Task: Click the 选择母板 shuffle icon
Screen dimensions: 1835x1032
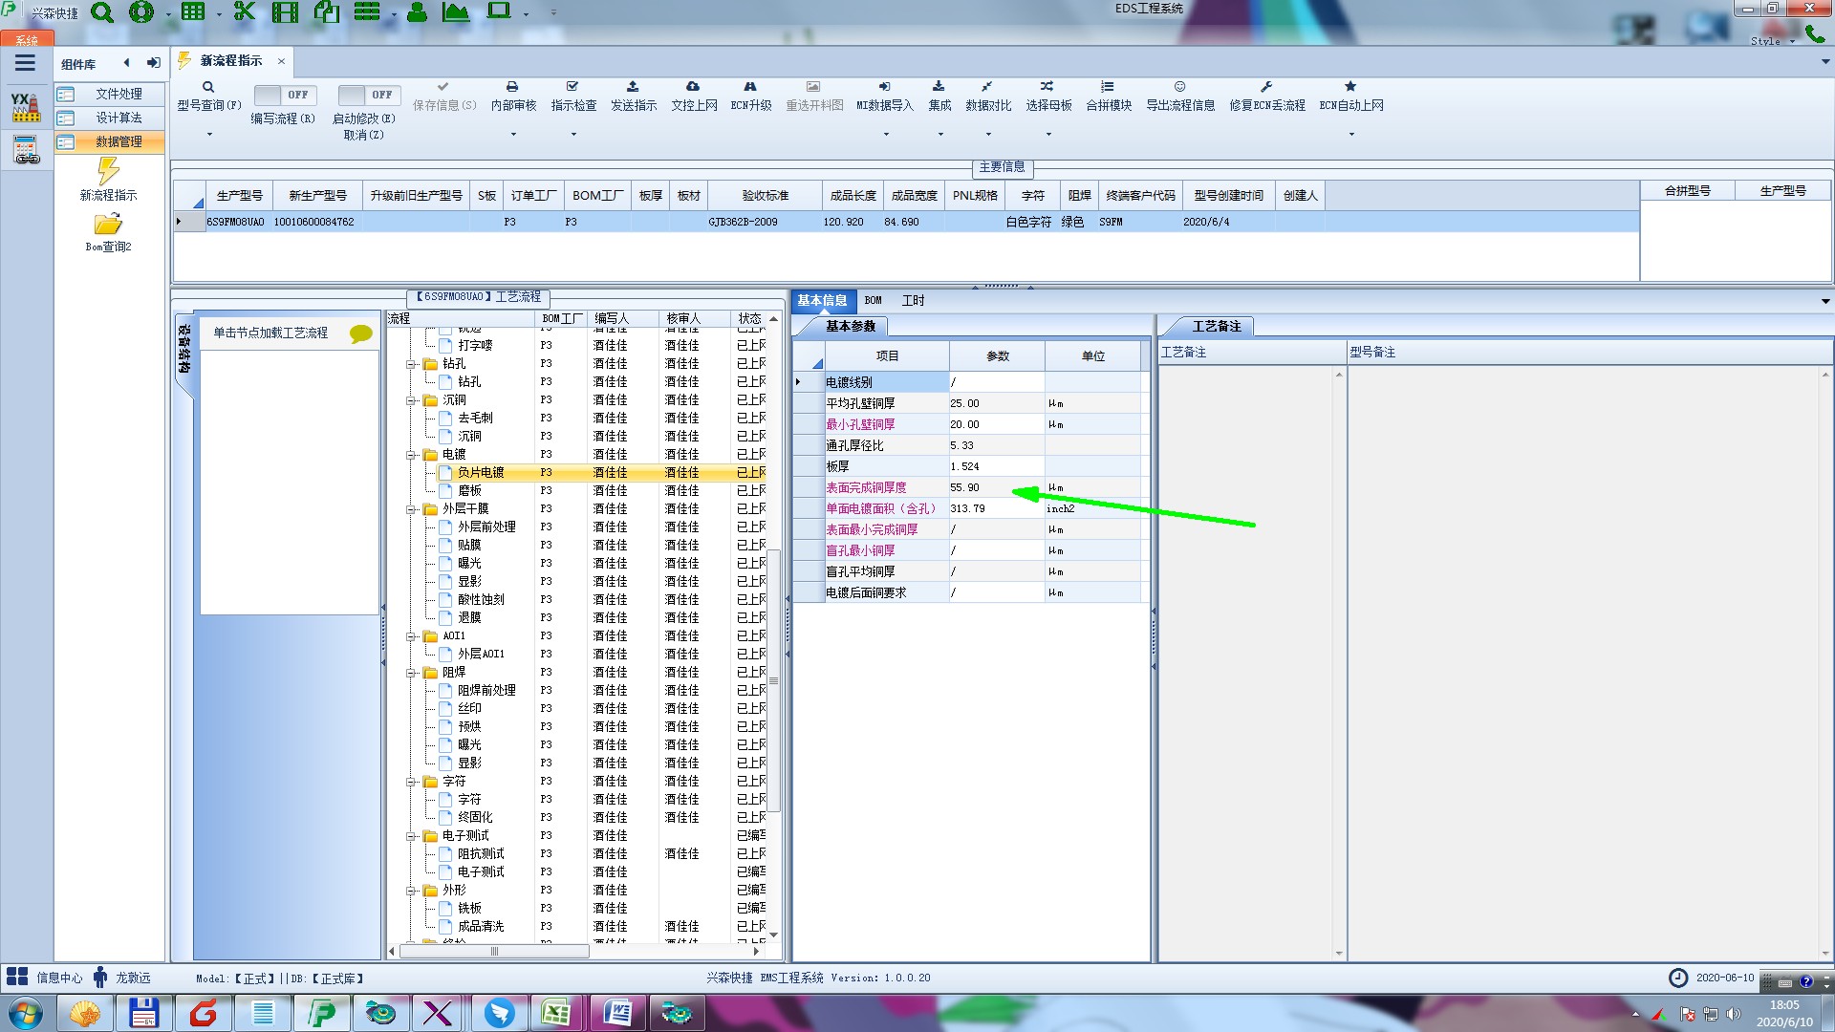Action: [1047, 87]
